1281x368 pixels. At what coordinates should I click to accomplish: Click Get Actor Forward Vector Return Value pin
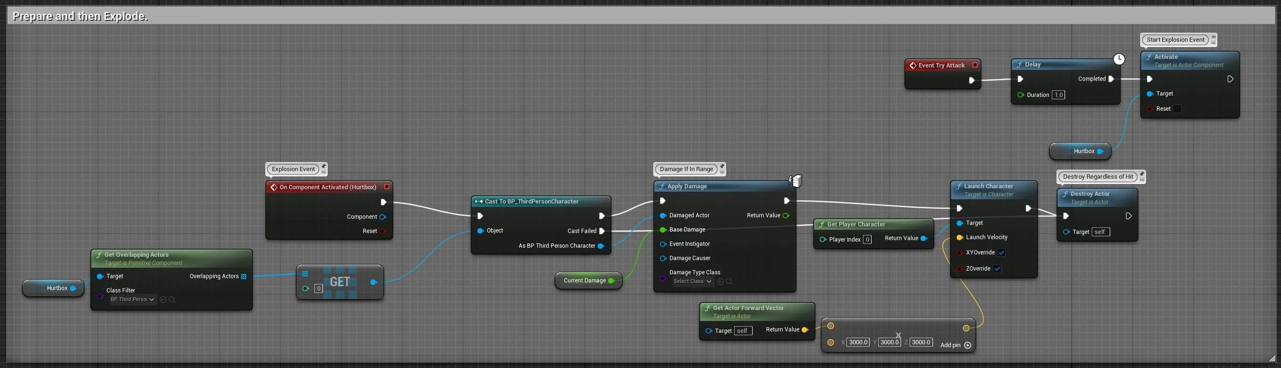click(804, 330)
